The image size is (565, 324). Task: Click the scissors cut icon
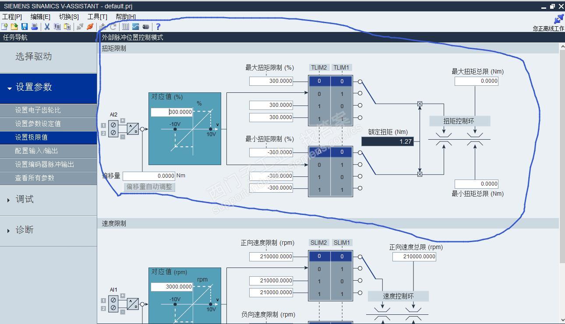click(47, 27)
